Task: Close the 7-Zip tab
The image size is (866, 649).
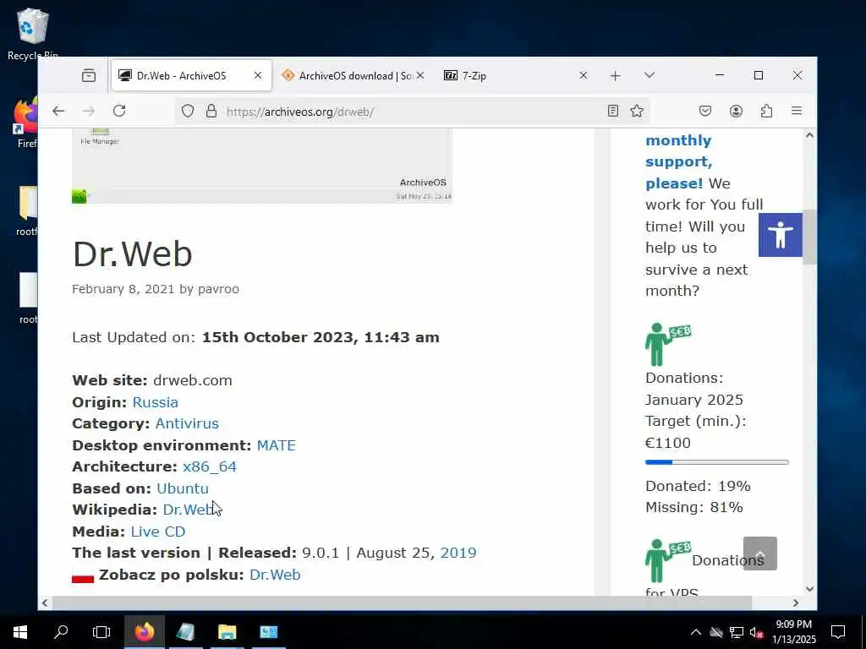Action: click(584, 75)
